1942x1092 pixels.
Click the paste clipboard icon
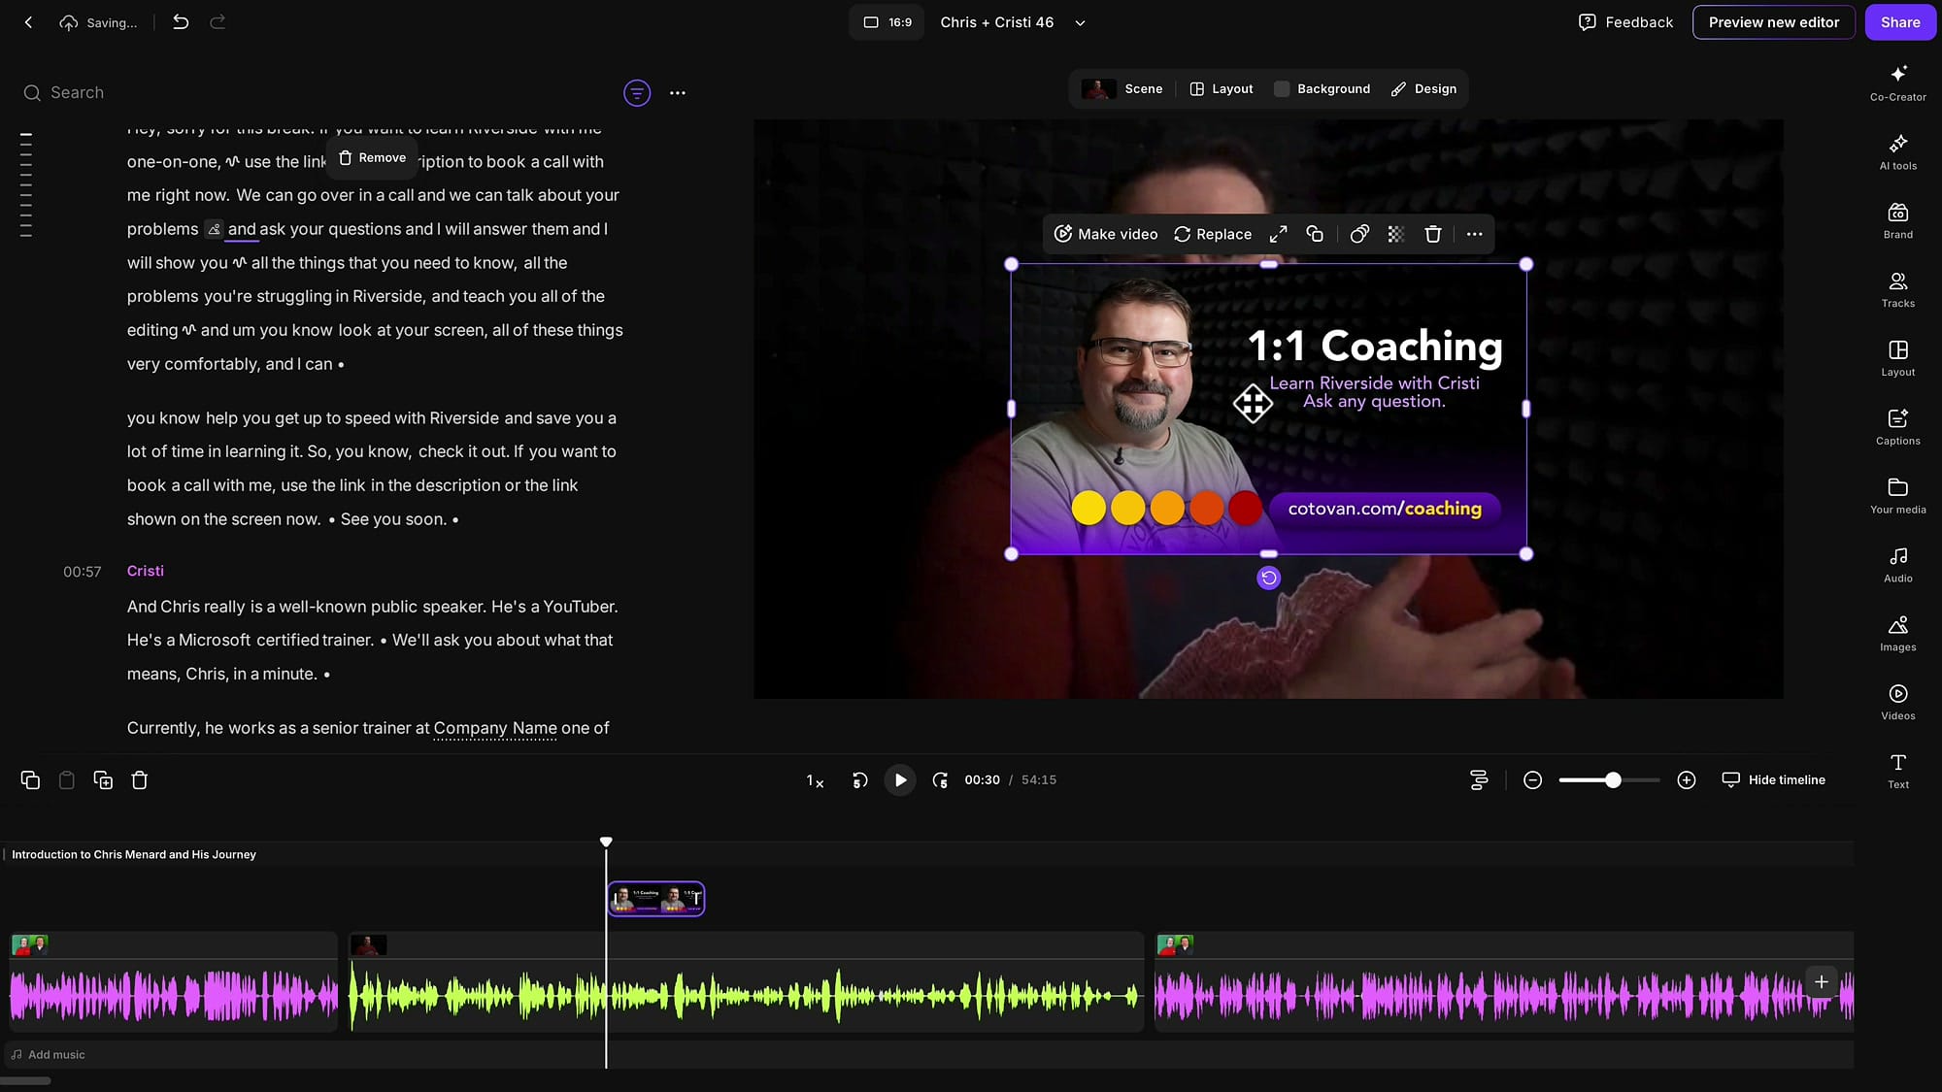point(67,780)
